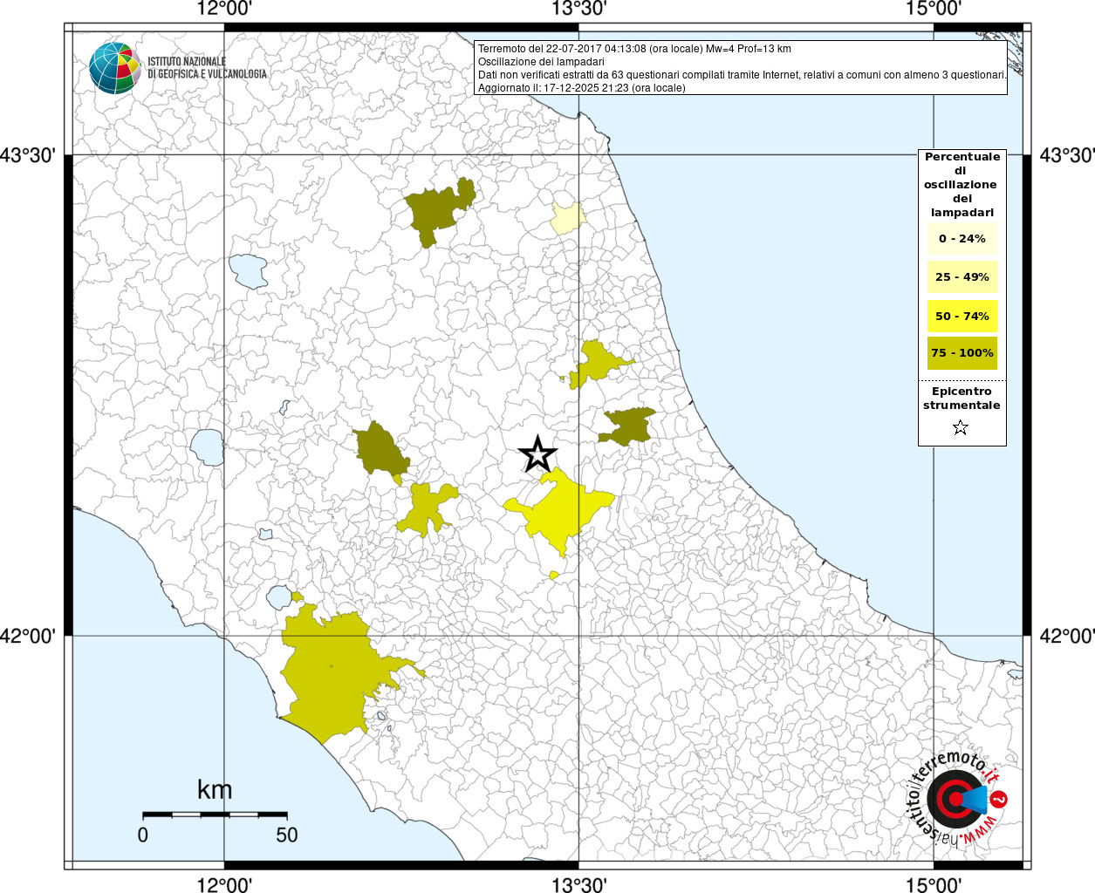Click the epicenter star on the map
The image size is (1095, 893).
[537, 454]
